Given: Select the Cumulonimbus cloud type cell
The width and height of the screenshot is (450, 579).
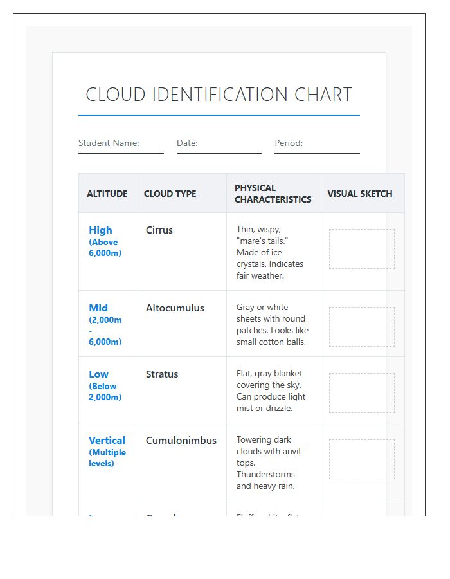Looking at the screenshot, I should 181,463.
